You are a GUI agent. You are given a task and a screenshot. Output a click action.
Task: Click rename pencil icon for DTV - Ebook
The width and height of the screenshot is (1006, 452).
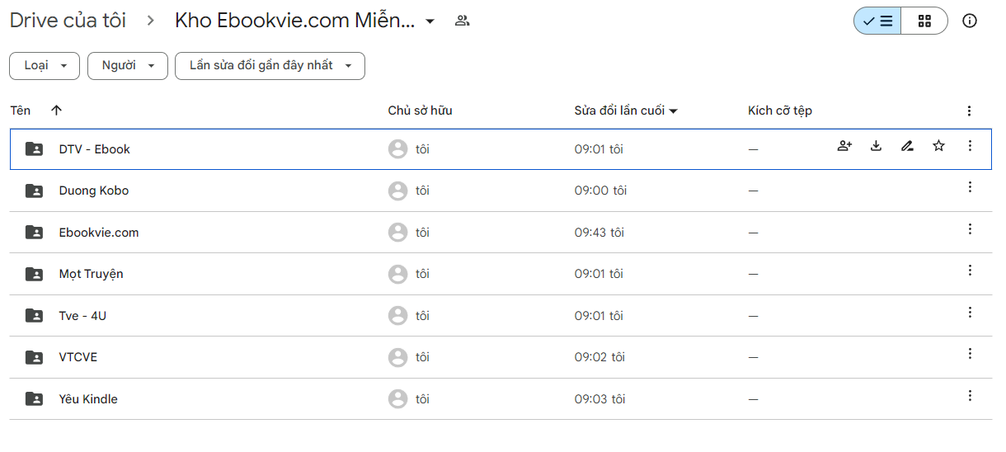[907, 147]
